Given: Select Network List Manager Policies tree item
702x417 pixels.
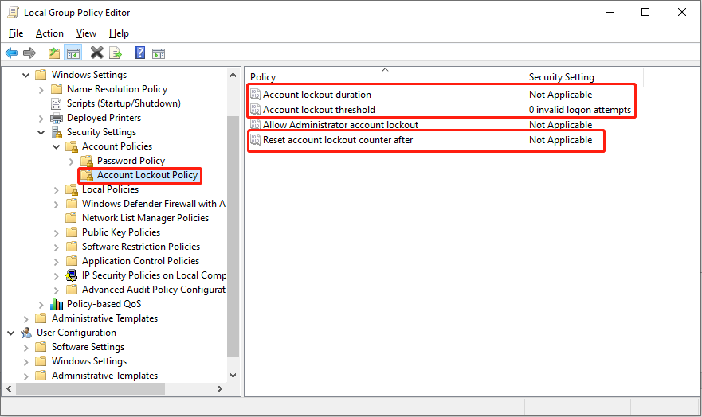Looking at the screenshot, I should click(x=145, y=218).
